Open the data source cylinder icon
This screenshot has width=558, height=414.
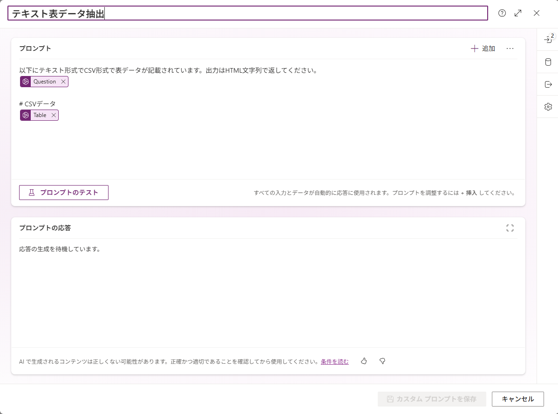[x=548, y=62]
